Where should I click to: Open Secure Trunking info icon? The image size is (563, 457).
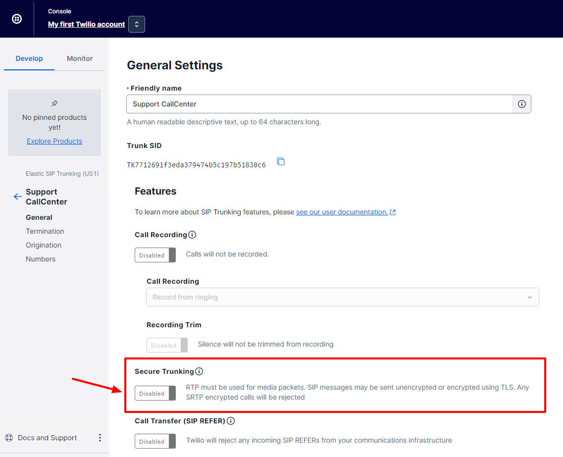199,371
